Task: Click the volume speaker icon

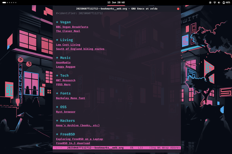Action: [219, 2]
